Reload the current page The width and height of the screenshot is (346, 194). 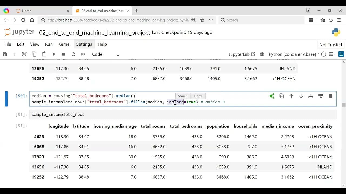(x=23, y=20)
